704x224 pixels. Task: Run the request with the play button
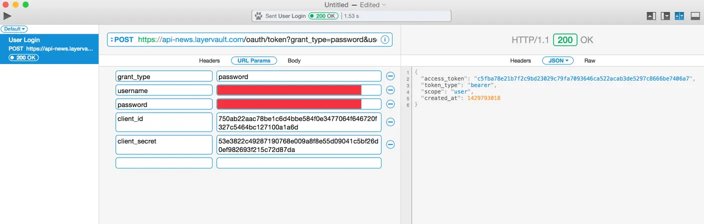coord(7,16)
